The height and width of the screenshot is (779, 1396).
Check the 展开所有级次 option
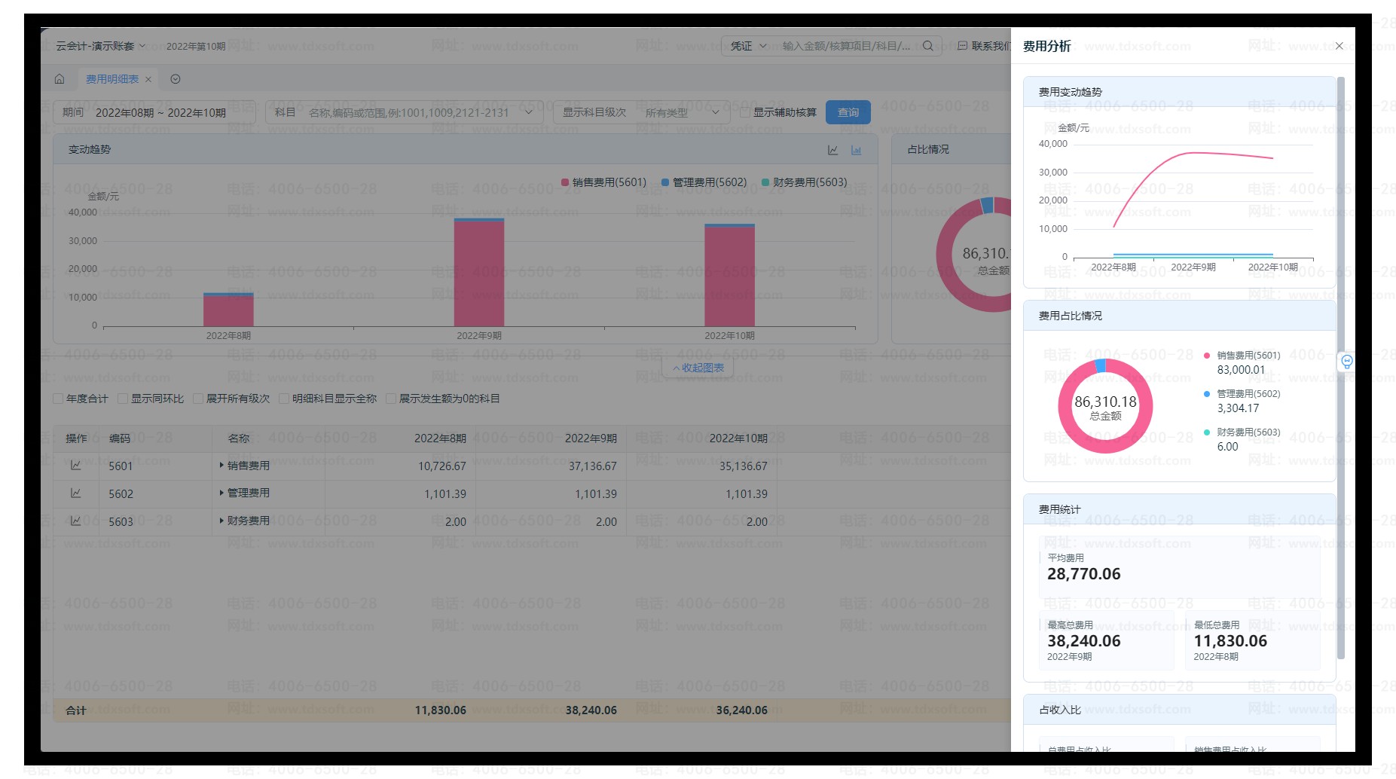(198, 399)
